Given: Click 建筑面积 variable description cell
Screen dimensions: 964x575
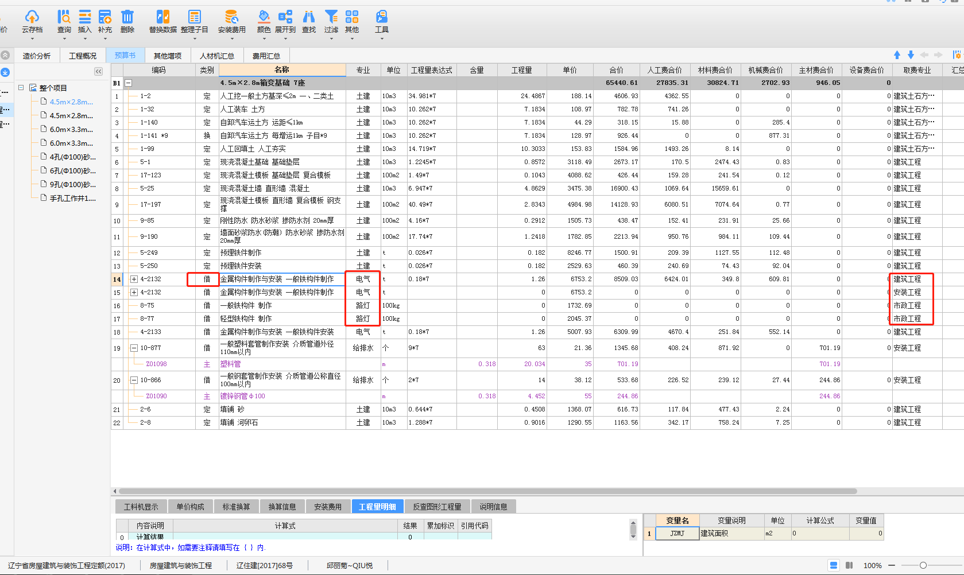Looking at the screenshot, I should tap(732, 533).
